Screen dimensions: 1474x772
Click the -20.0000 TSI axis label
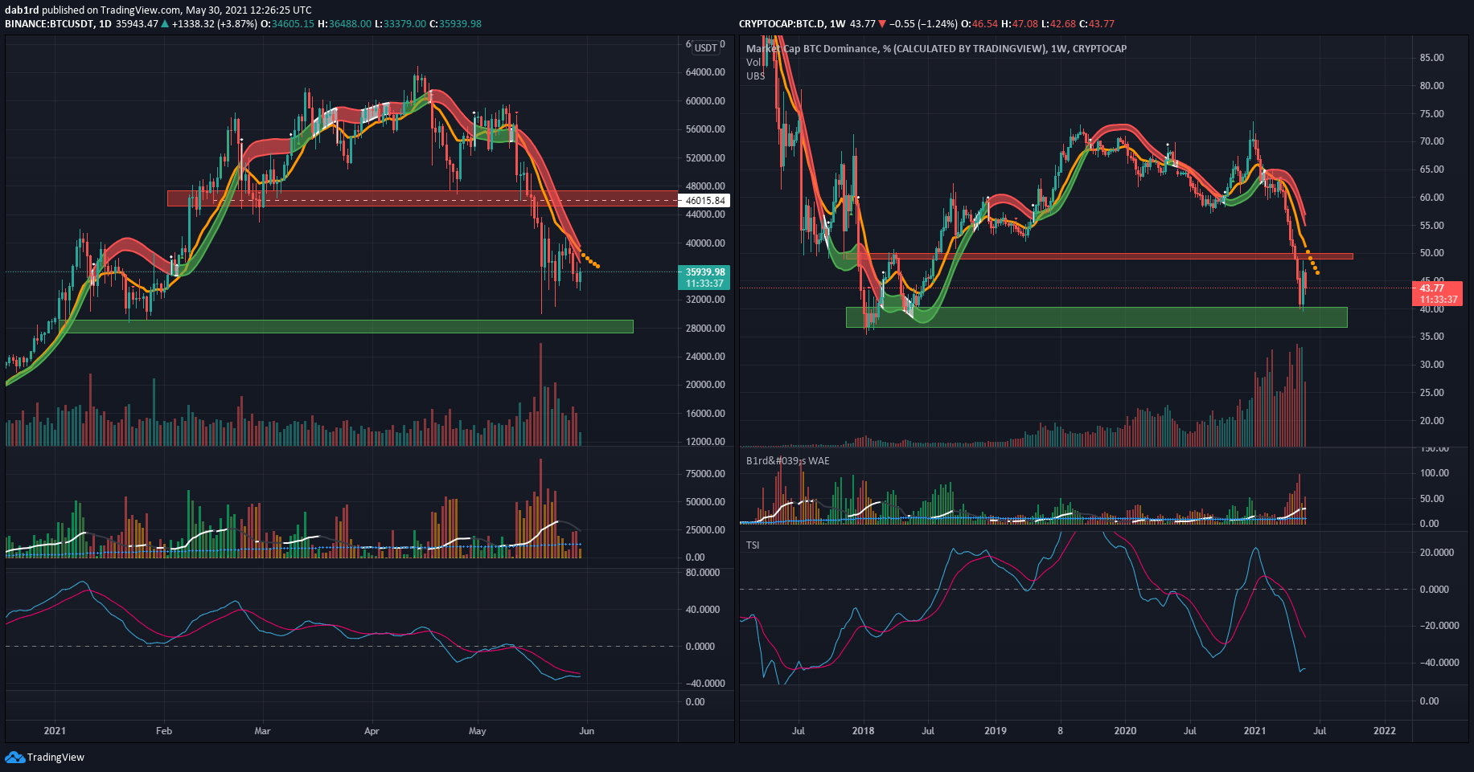click(x=1439, y=626)
